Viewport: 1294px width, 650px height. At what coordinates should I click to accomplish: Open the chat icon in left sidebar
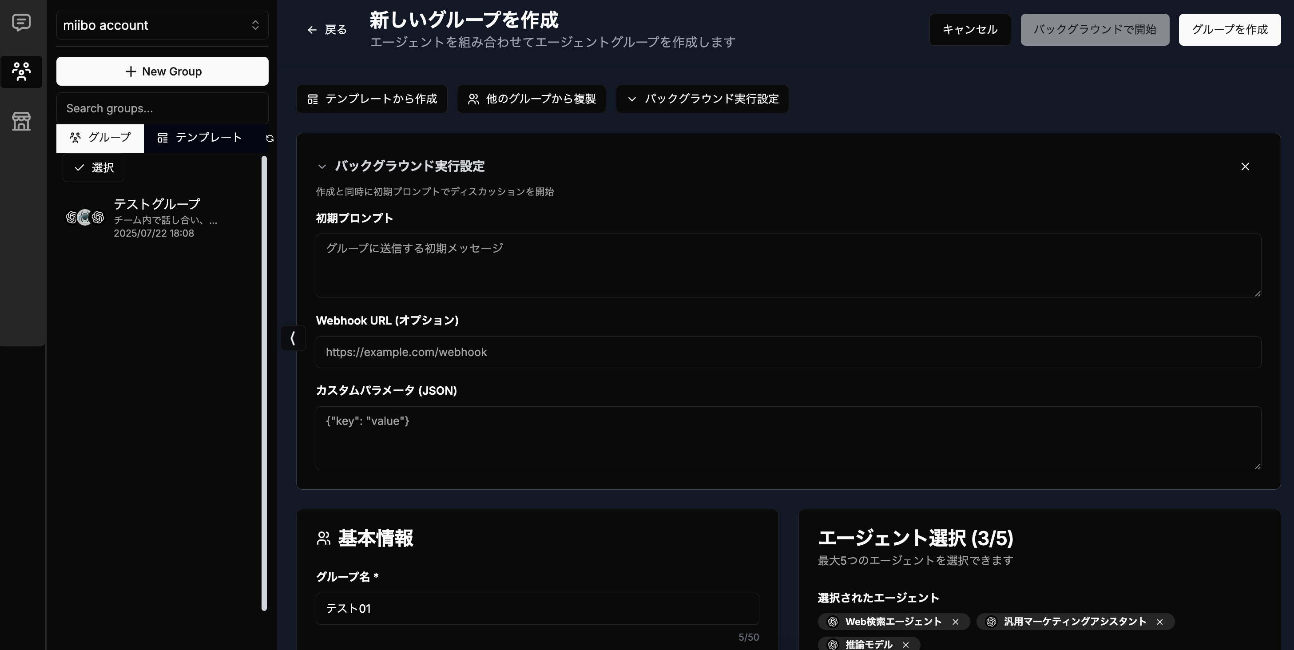coord(21,23)
